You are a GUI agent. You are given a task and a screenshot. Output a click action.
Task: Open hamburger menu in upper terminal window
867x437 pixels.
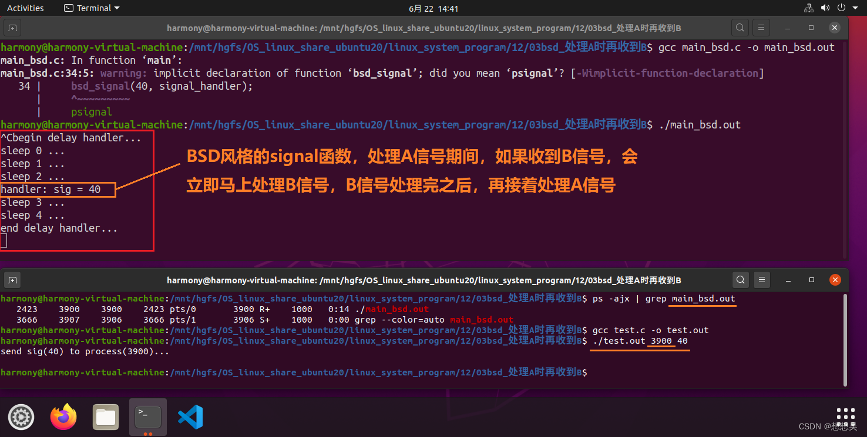coord(761,28)
